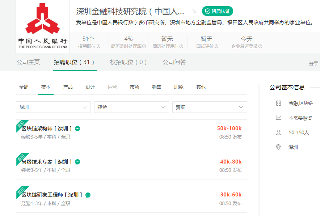Click the help icon next to 简历处理用时
This screenshot has width=320, height=216.
[181, 46]
